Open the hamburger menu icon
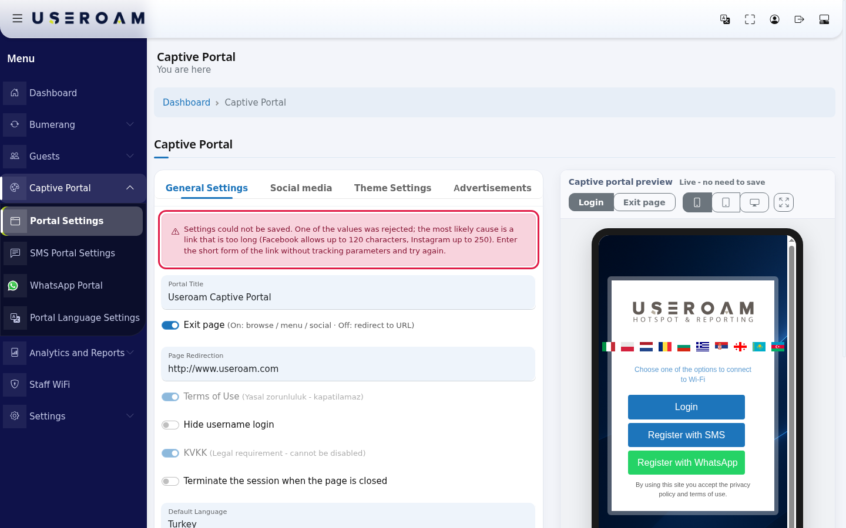 click(18, 19)
